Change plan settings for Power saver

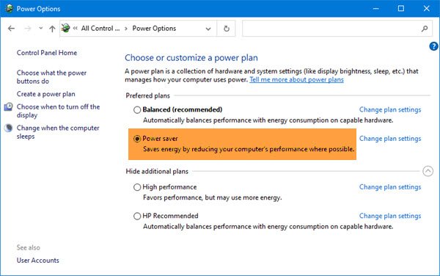(x=390, y=139)
